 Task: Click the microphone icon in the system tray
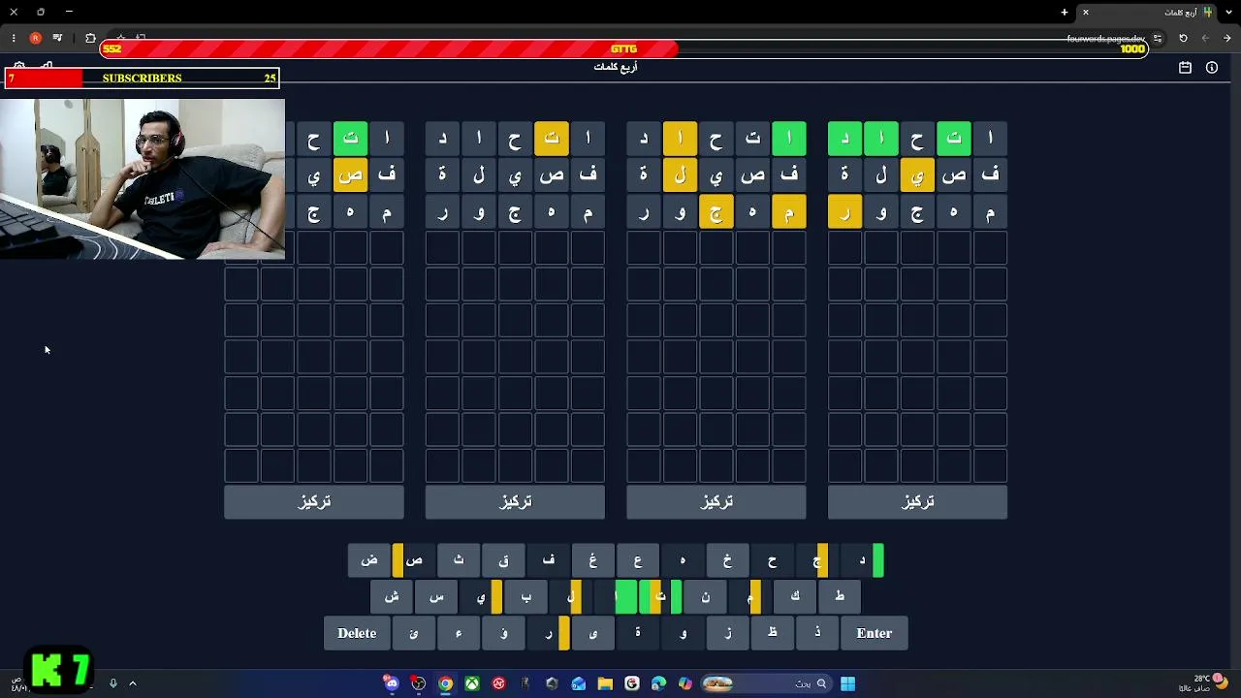coord(112,683)
